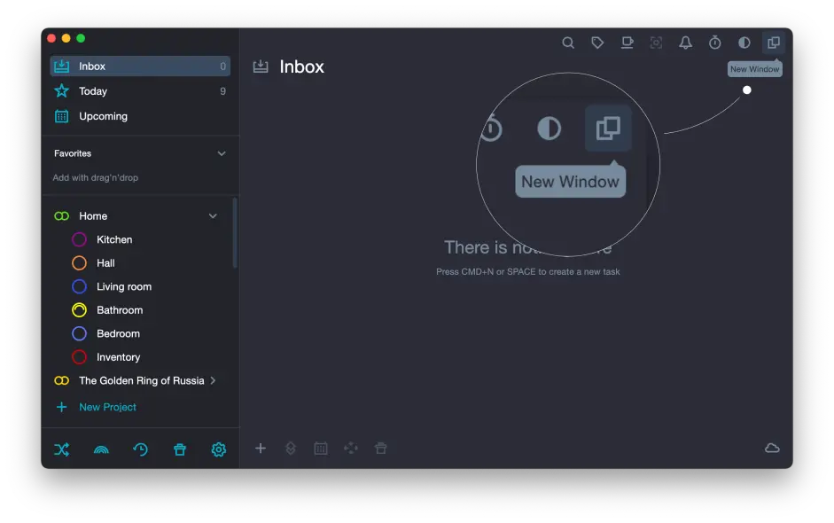Click the cloud sync icon
The image size is (834, 523).
[x=772, y=449]
